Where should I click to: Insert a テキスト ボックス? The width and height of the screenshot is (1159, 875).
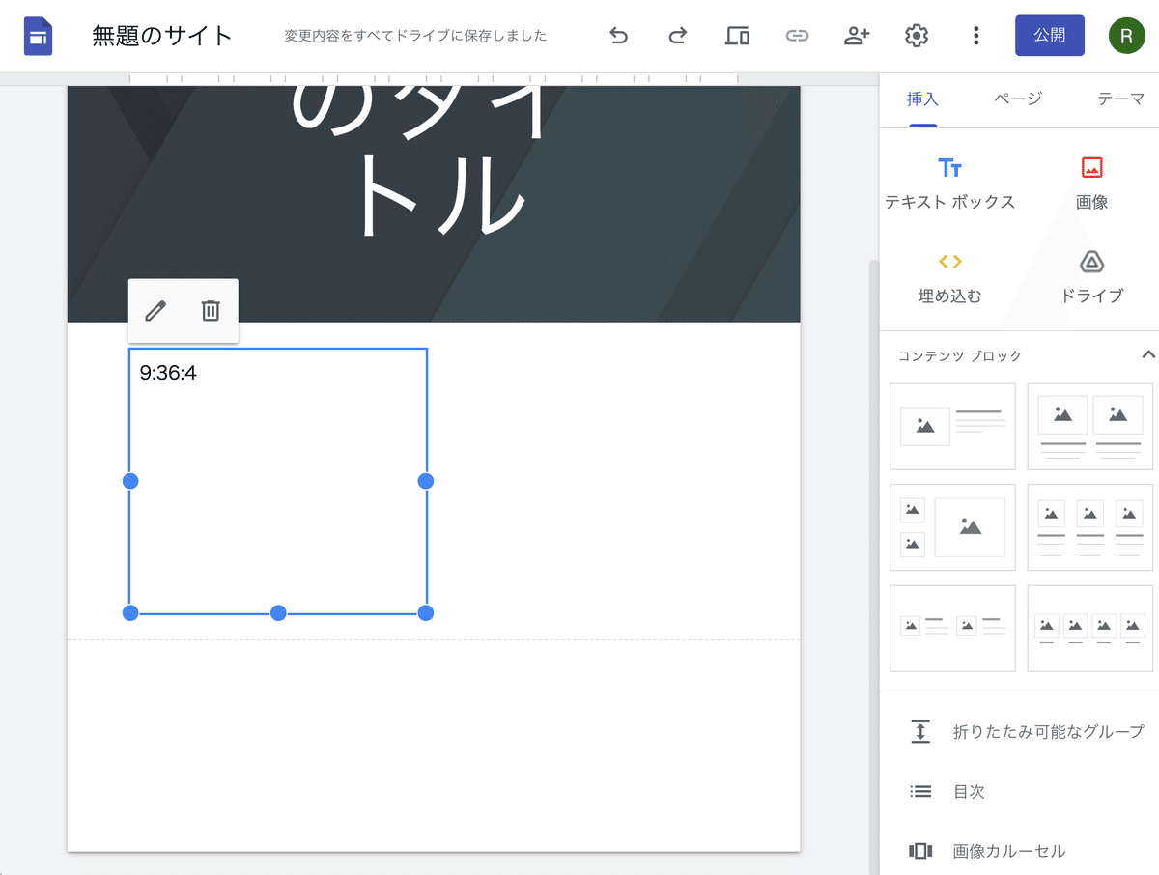click(x=950, y=183)
